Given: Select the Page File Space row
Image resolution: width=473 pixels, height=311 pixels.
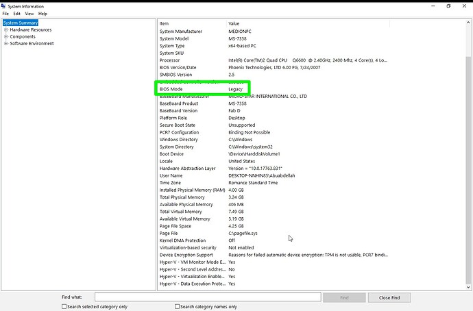Looking at the screenshot, I should (274, 226).
